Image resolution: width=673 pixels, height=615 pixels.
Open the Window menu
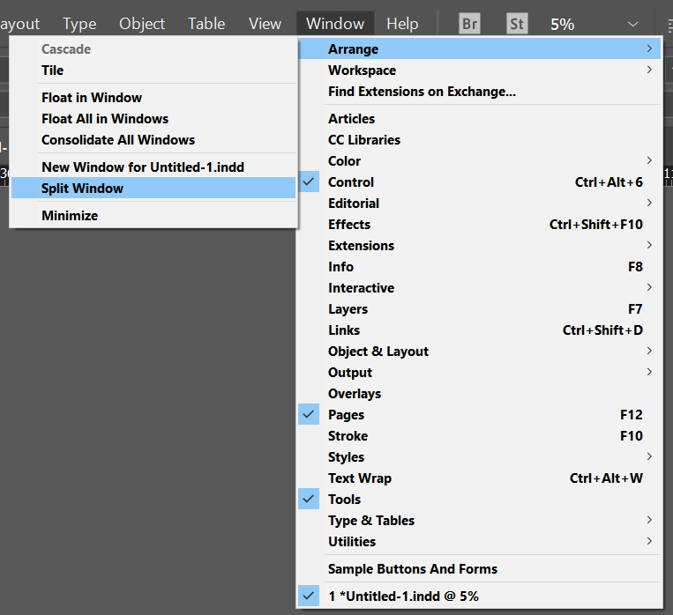(335, 24)
